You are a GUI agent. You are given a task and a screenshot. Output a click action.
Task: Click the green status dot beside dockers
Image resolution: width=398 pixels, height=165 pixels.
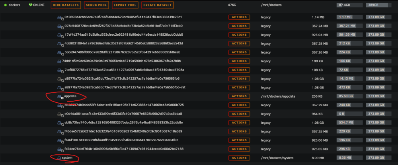(x=5, y=5)
